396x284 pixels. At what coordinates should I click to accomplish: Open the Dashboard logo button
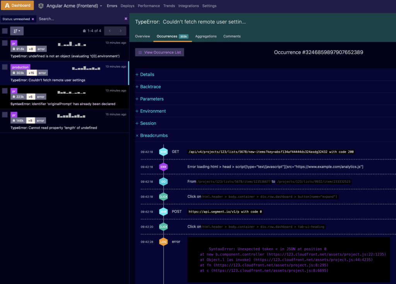[x=17, y=5]
